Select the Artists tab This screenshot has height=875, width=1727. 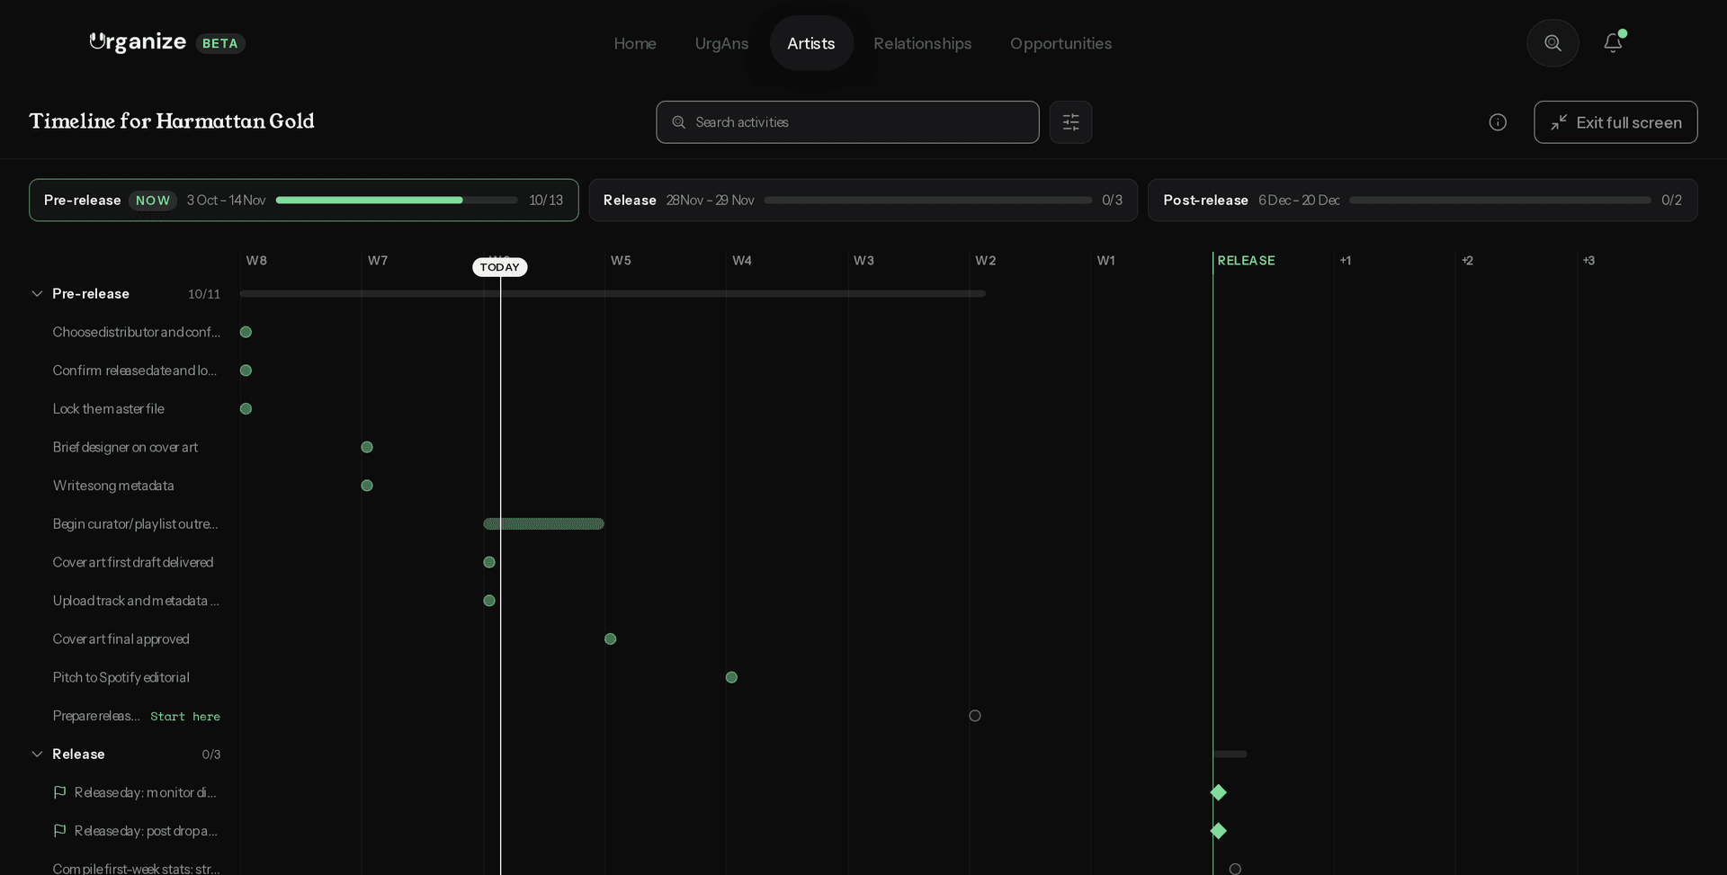(x=811, y=43)
